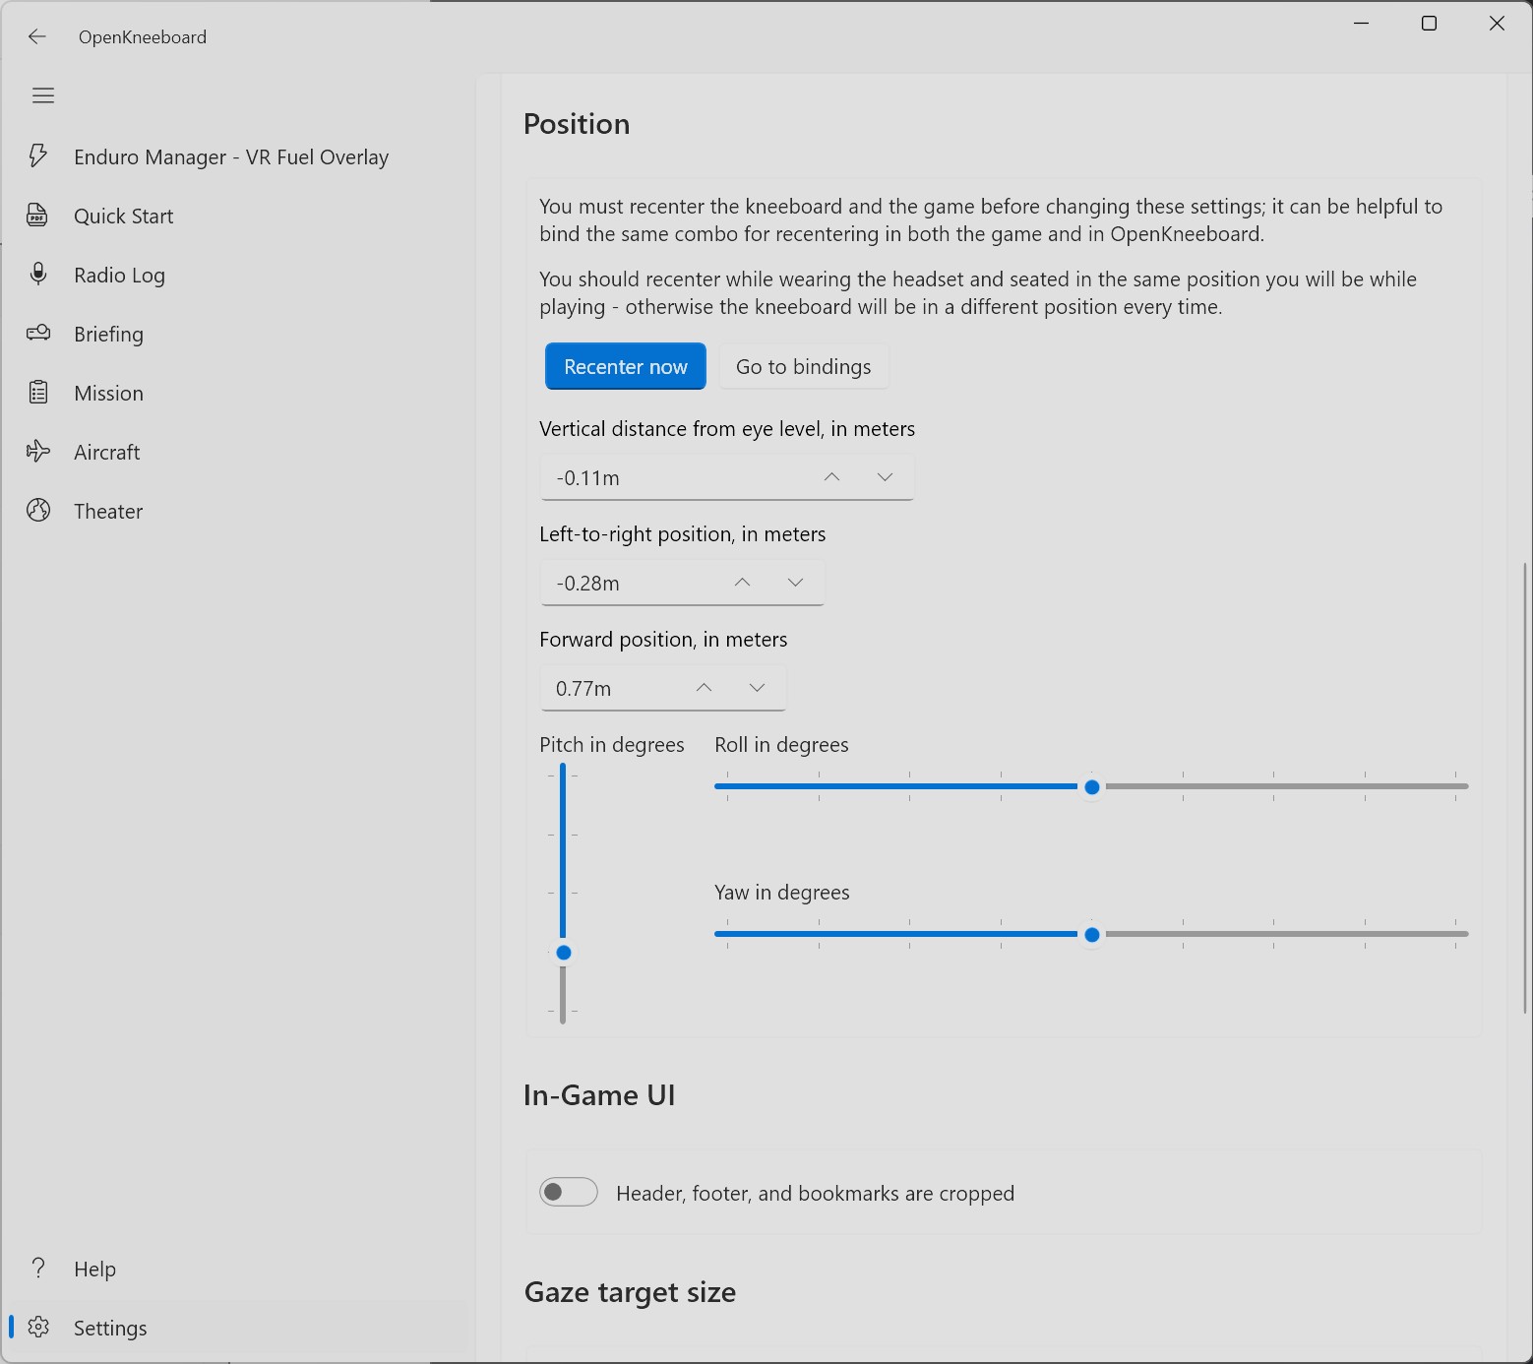This screenshot has width=1533, height=1364.
Task: Click the Go to bindings button
Action: pos(804,366)
